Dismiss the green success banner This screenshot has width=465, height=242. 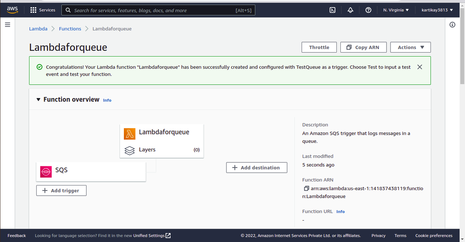tap(420, 67)
